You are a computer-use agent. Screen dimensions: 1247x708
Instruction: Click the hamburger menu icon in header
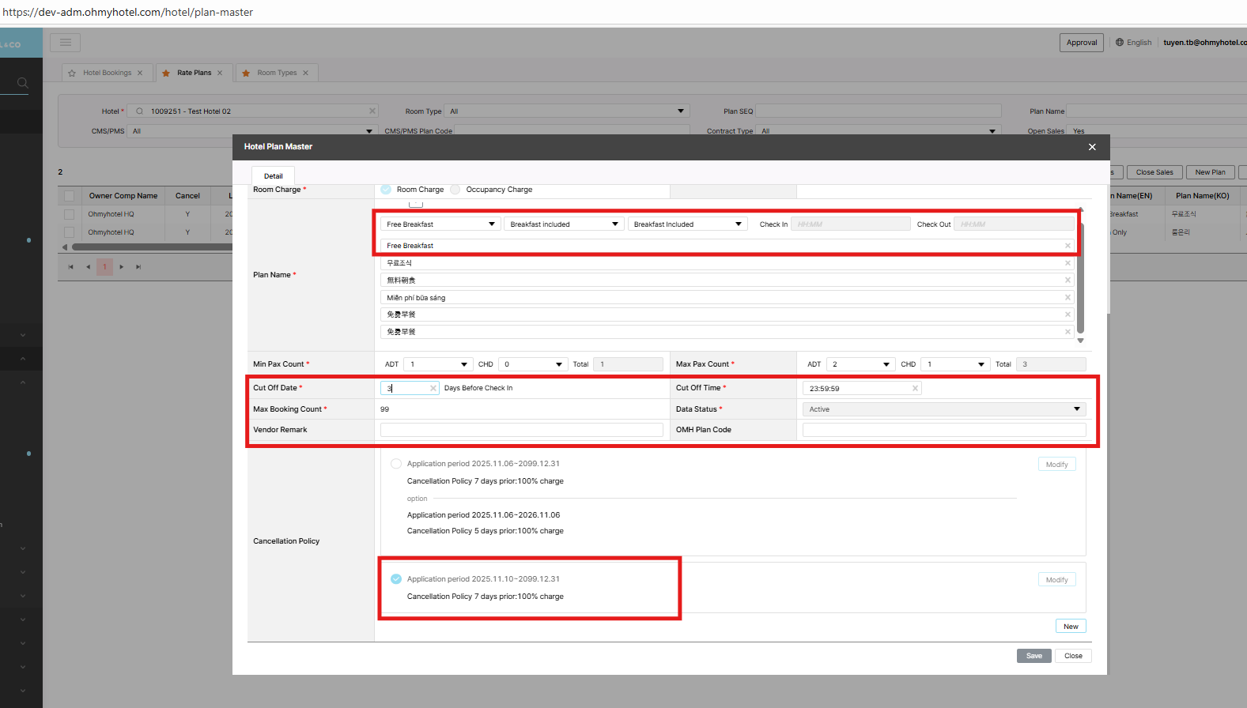coord(66,43)
